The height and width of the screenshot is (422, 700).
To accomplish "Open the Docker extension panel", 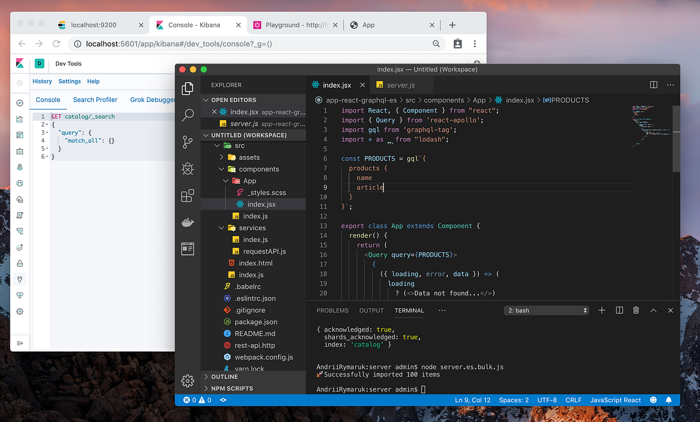I will pos(187,222).
